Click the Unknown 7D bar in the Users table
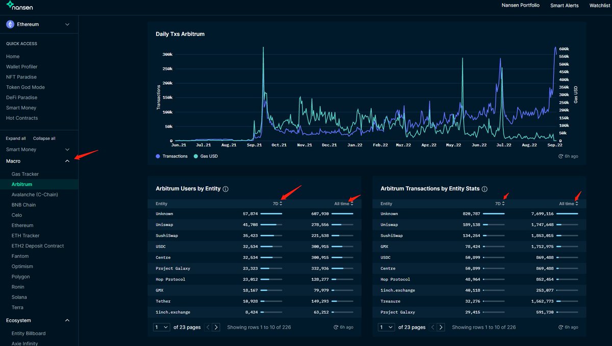Viewport: 612px width, 346px height. point(271,214)
